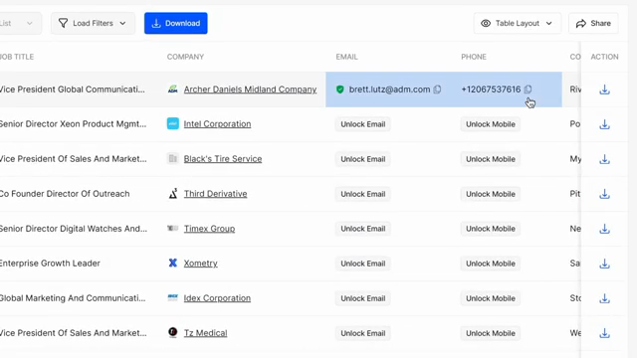Click the Intel Corporation logo icon
The width and height of the screenshot is (637, 358).
coord(172,123)
